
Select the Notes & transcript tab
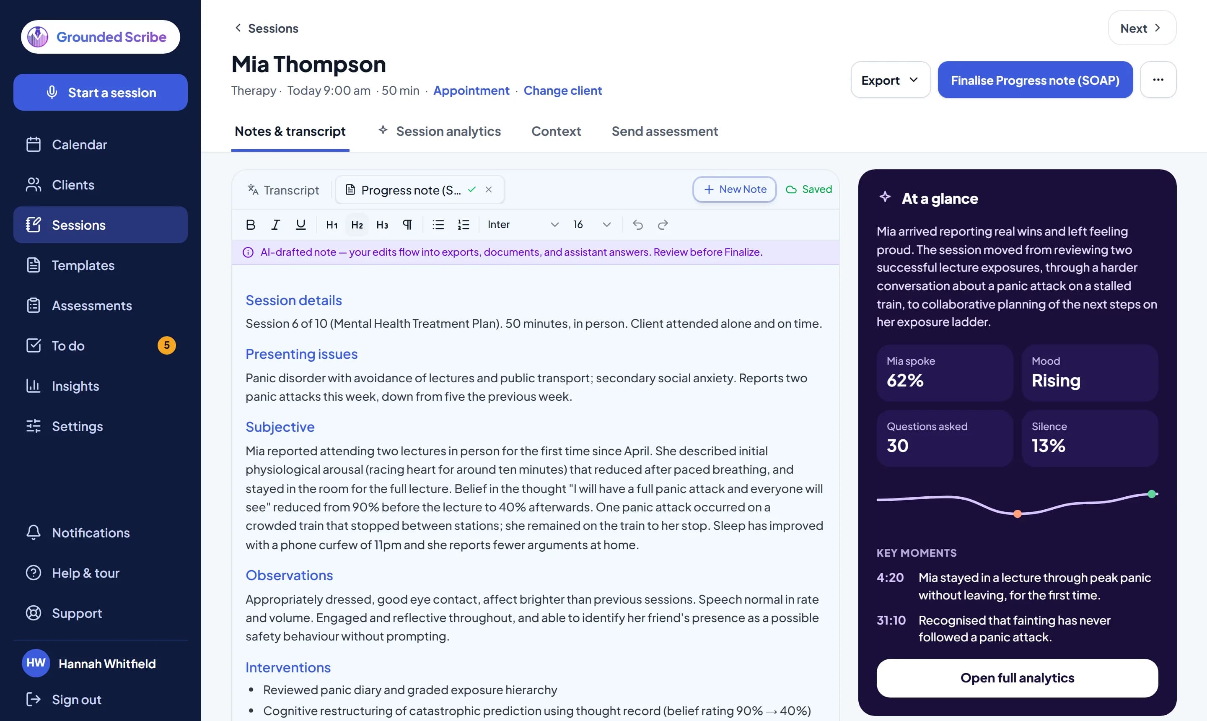(290, 131)
